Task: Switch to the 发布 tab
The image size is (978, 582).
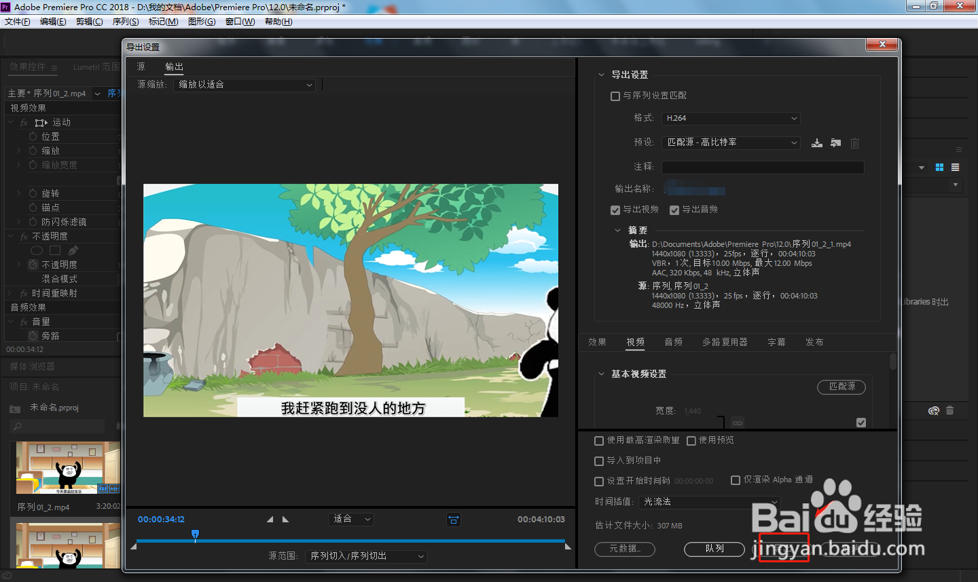Action: pyautogui.click(x=814, y=343)
